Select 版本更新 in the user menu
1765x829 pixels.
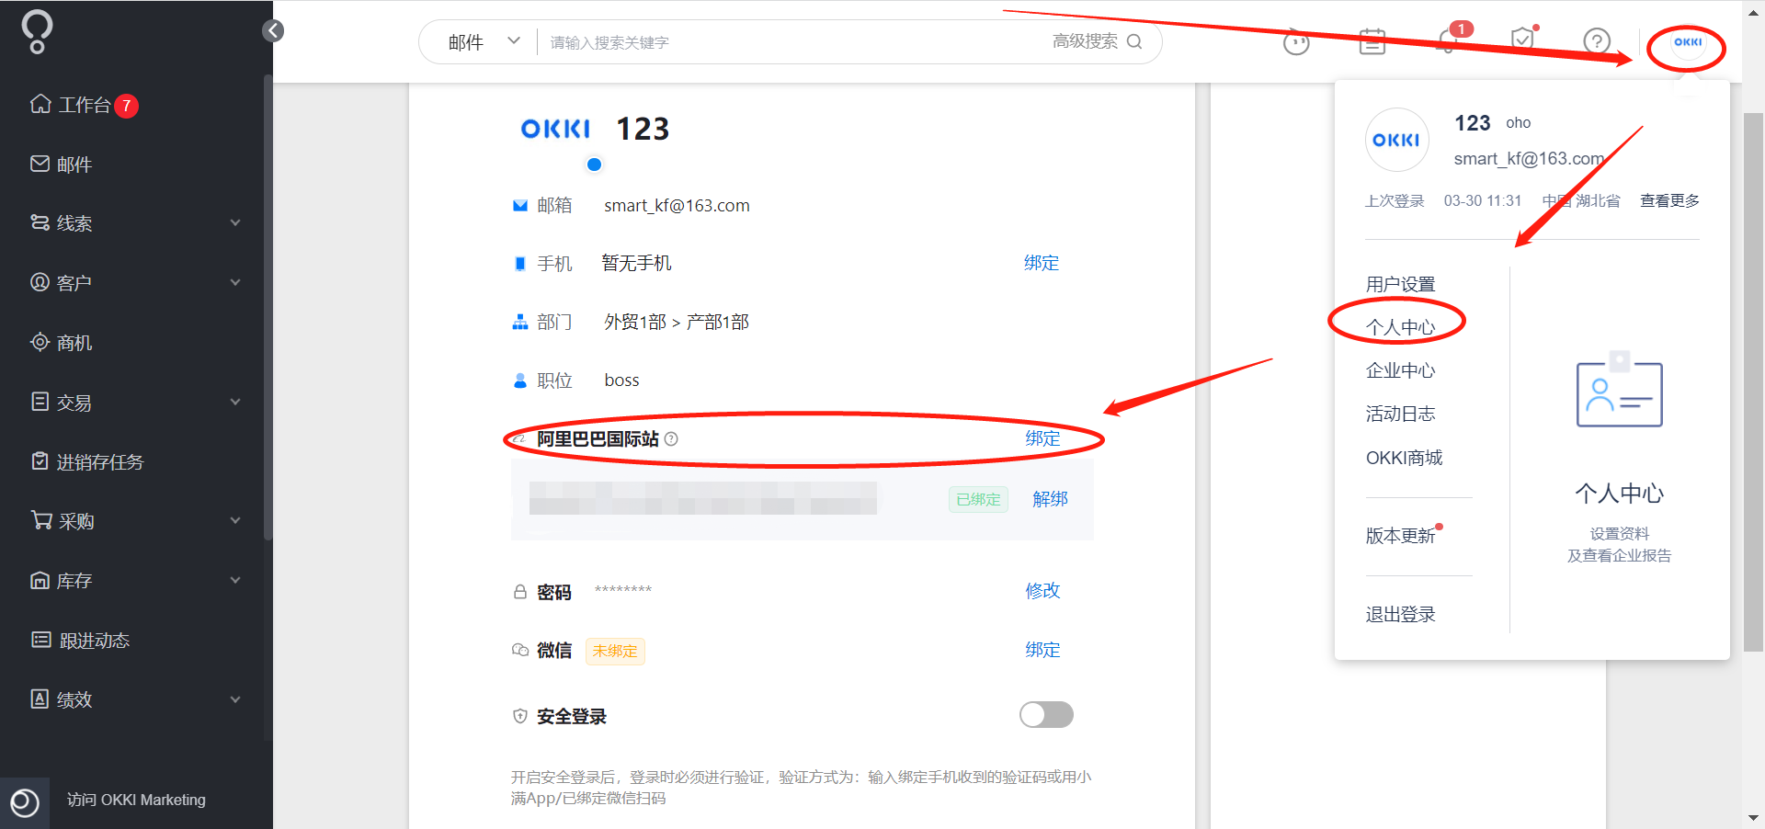click(1402, 535)
